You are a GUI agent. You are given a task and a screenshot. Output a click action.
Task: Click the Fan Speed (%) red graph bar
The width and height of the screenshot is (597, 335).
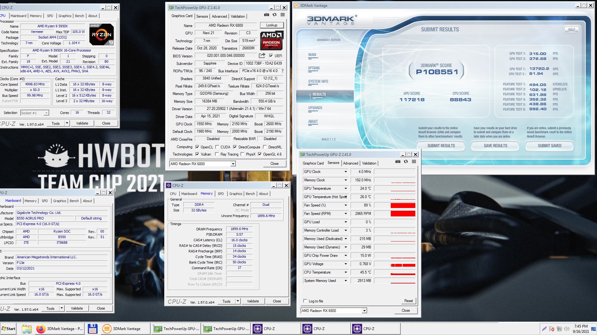(x=403, y=206)
